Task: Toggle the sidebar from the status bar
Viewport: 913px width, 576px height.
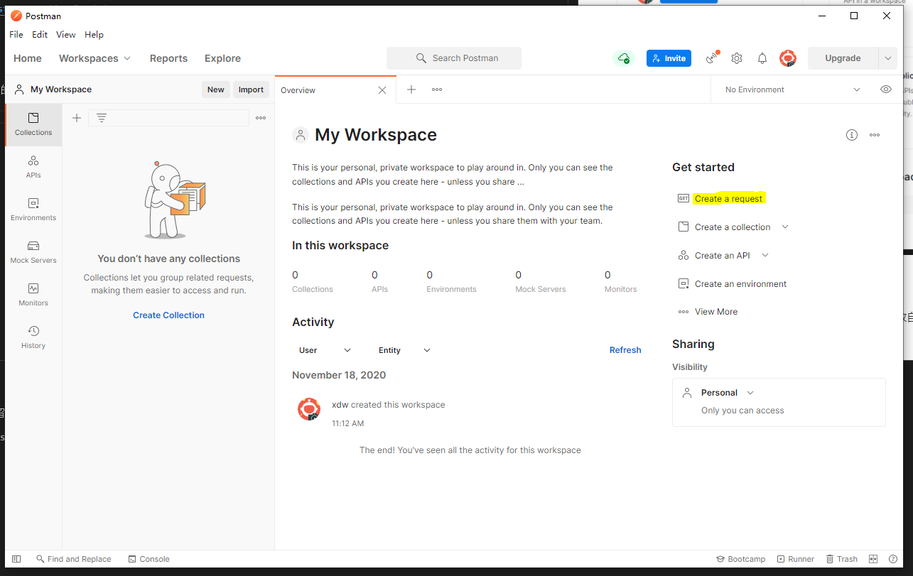Action: coord(16,559)
